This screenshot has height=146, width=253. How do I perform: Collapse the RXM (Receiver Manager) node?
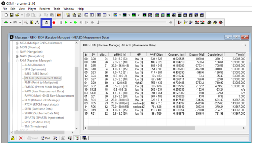(x=17, y=61)
